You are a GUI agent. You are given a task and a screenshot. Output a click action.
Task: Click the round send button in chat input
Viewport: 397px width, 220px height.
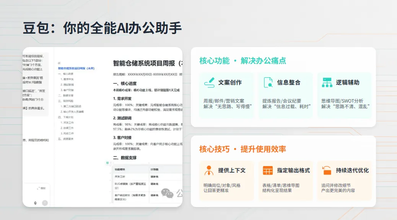pos(45,203)
